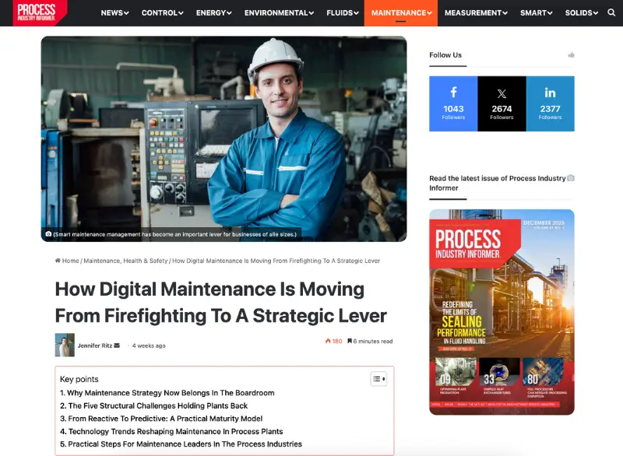Click the Process Industry Informer logo

click(x=38, y=12)
